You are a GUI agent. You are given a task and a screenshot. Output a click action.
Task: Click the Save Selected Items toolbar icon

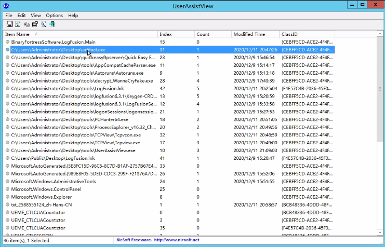(x=9, y=24)
